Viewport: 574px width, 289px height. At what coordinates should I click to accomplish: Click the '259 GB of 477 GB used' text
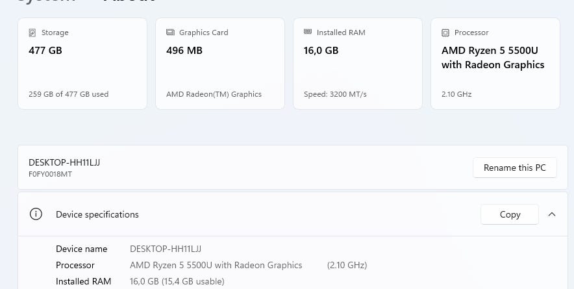tap(68, 94)
